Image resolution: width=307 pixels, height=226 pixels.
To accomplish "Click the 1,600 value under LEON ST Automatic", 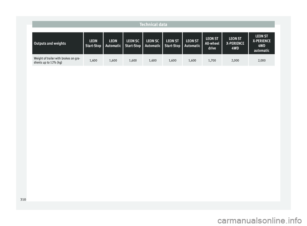I will 192,60.
